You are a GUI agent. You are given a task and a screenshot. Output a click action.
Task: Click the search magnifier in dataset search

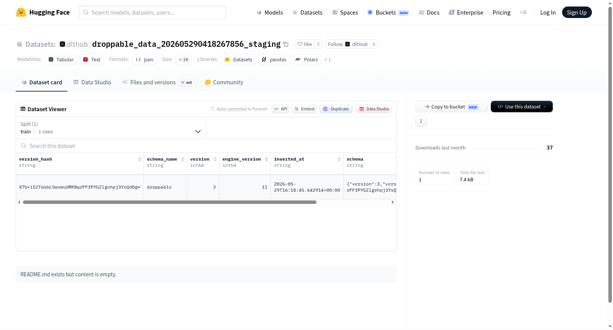23,146
